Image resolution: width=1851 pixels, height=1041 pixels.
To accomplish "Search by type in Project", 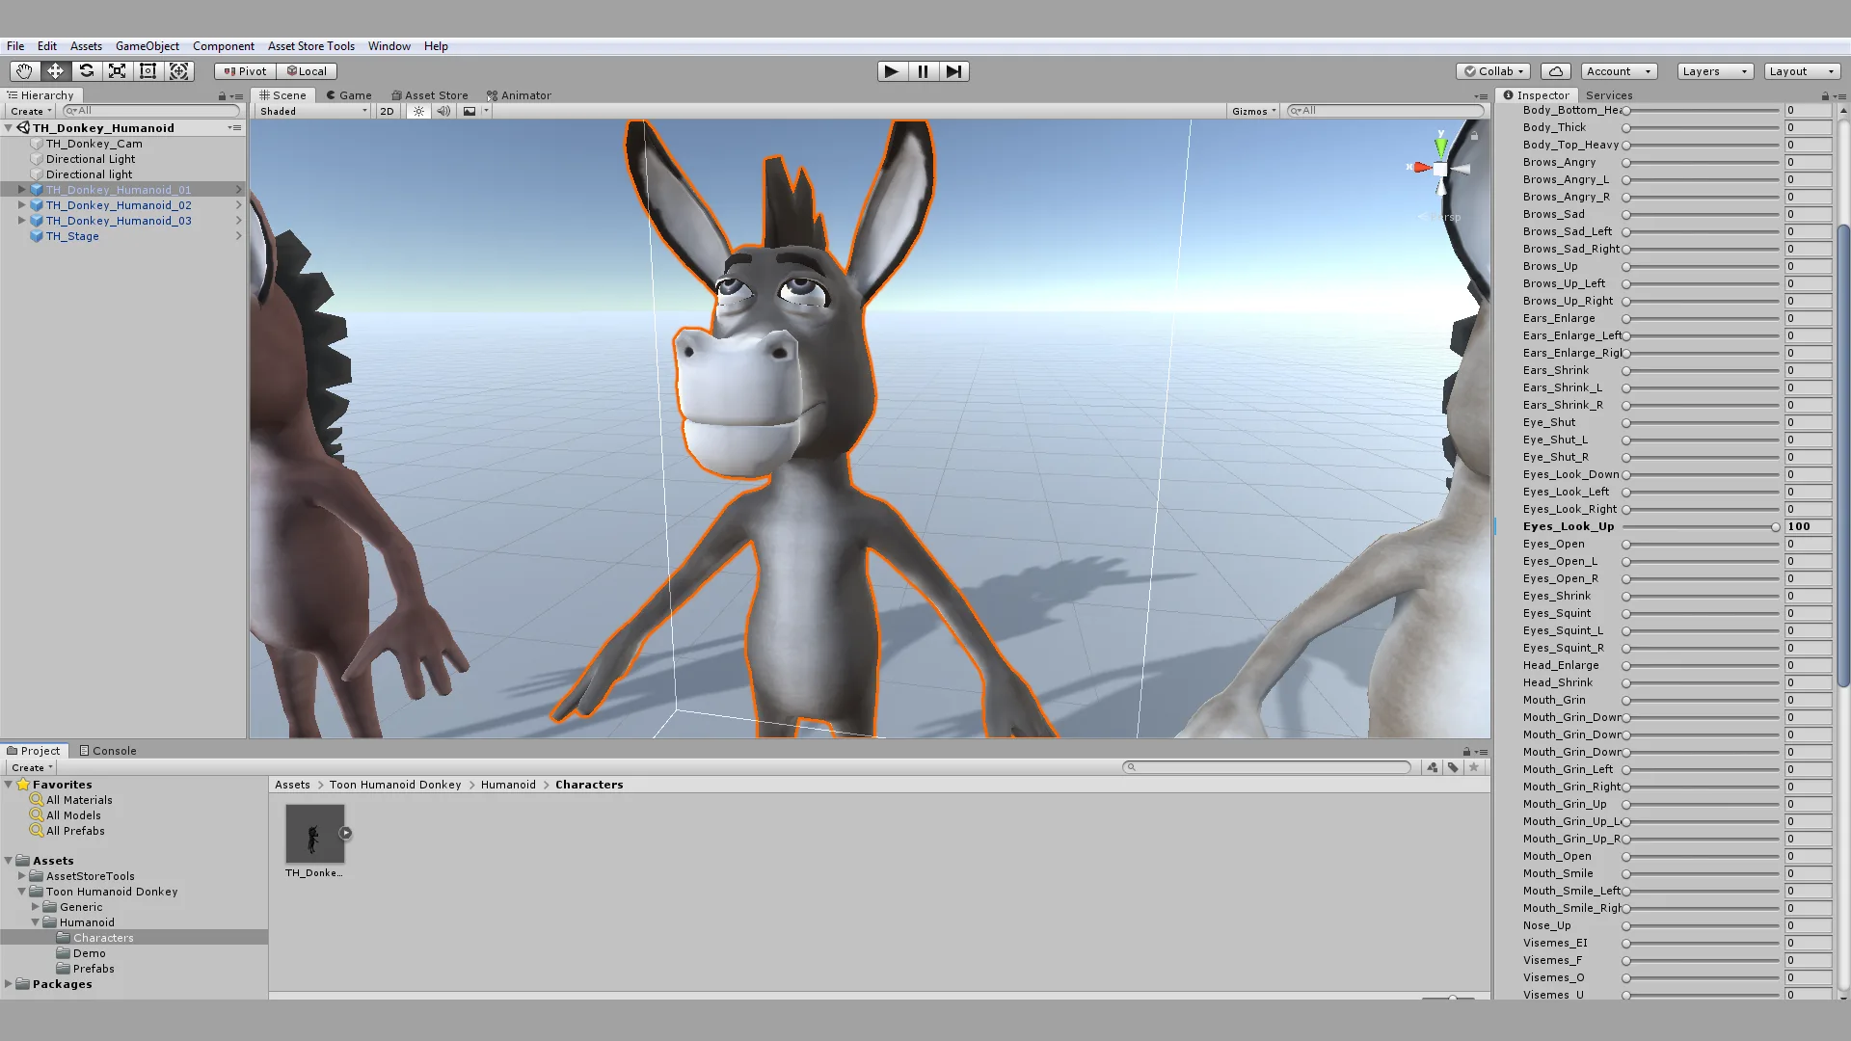I will 1432,767.
